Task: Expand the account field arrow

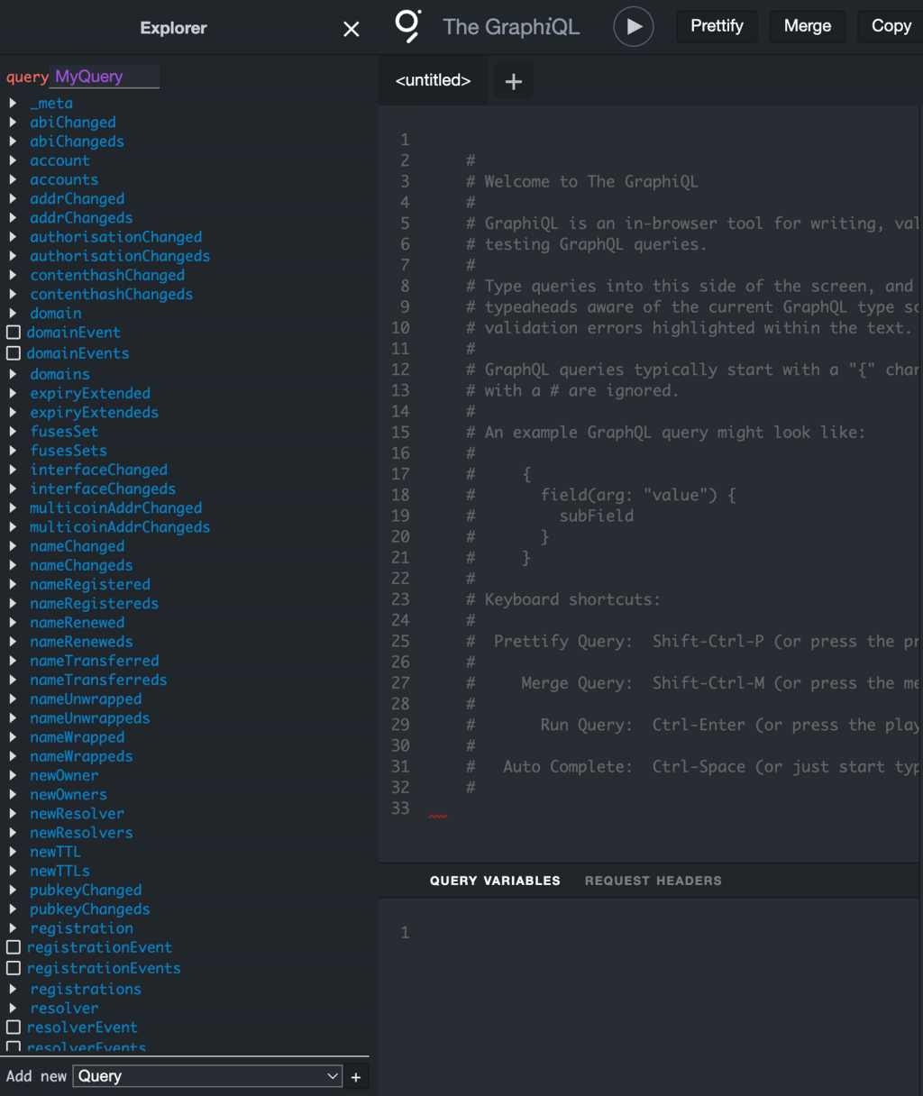Action: (x=13, y=160)
